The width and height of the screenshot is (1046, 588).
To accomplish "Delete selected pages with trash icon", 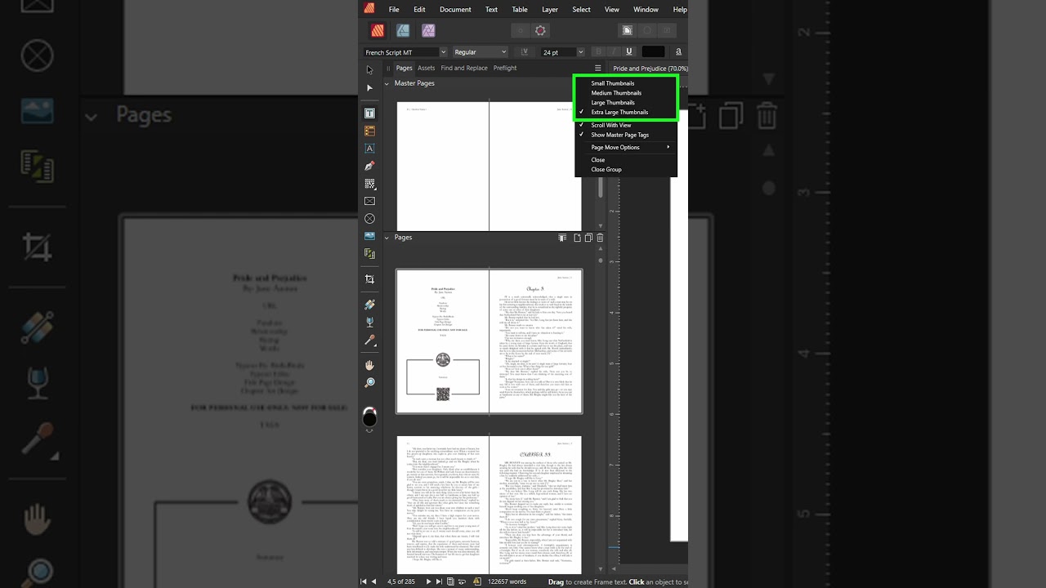I will (600, 238).
